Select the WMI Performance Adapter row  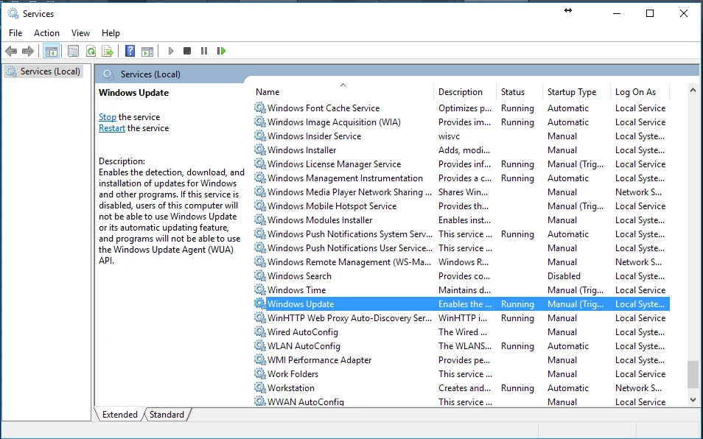point(461,360)
